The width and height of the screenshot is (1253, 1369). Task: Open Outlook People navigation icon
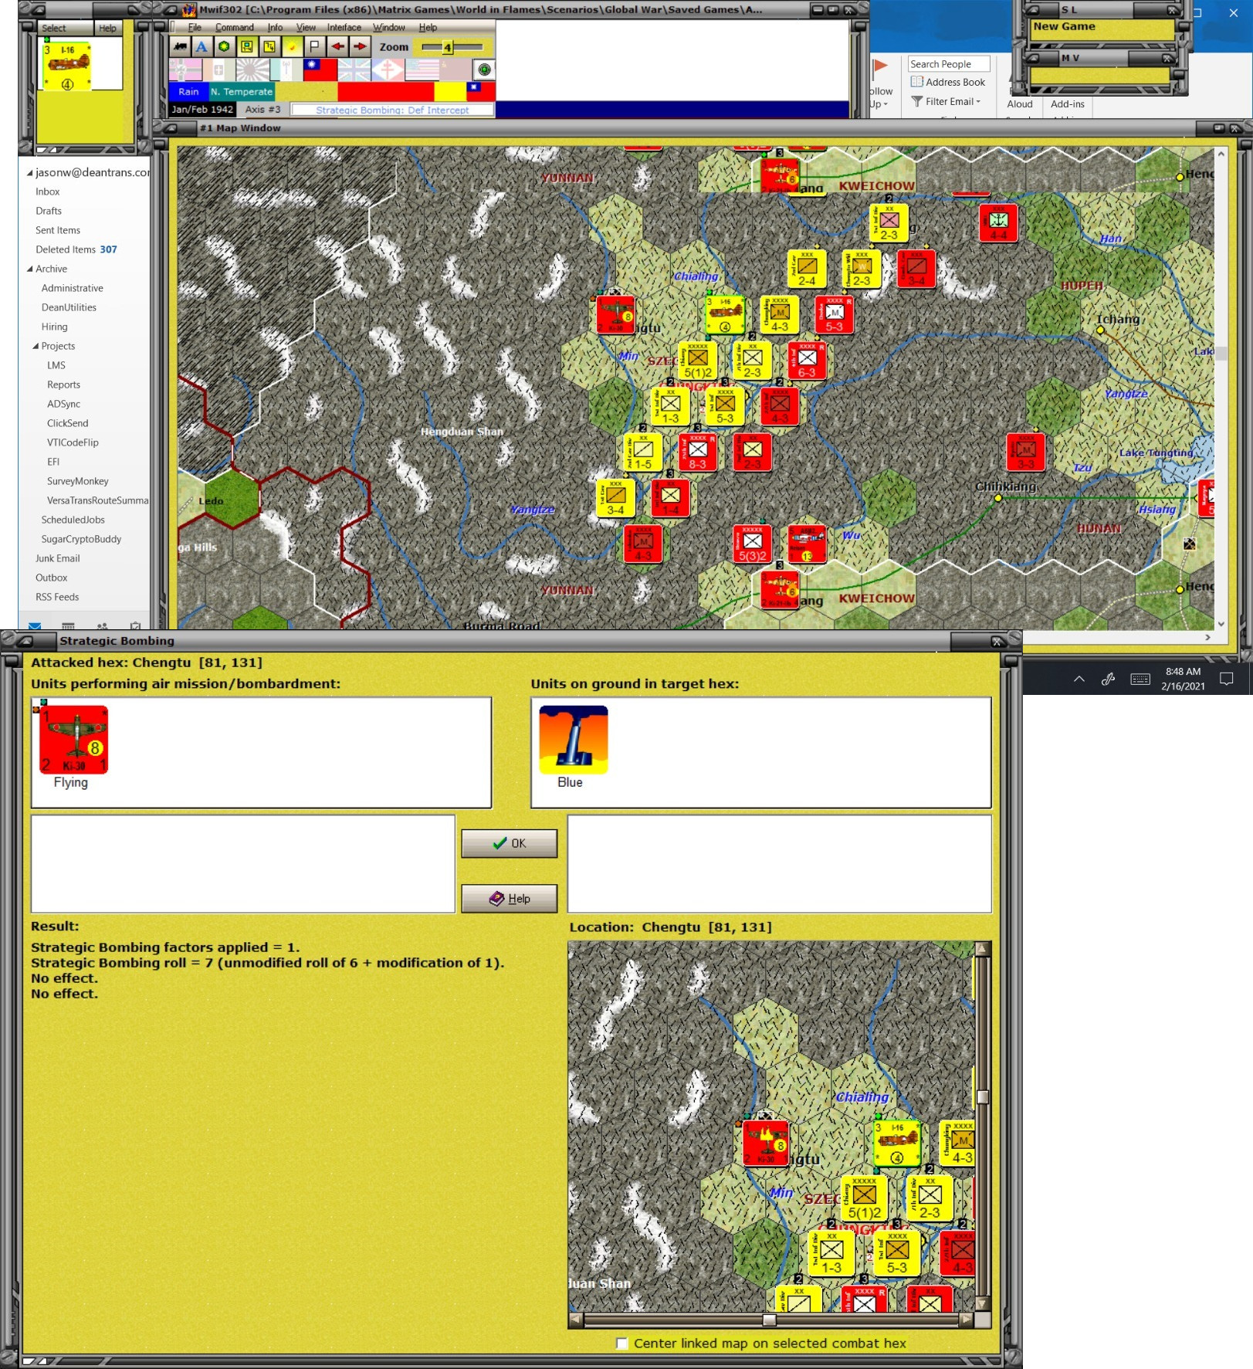(x=102, y=626)
